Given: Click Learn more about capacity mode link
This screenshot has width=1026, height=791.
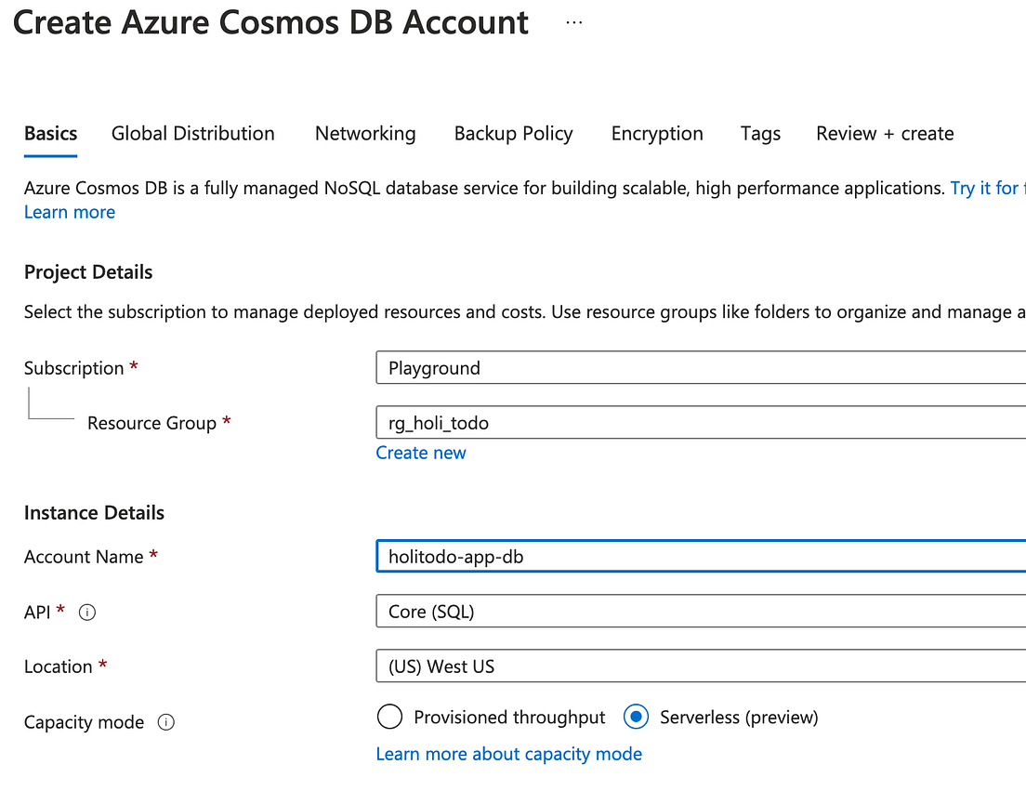Looking at the screenshot, I should [x=508, y=754].
